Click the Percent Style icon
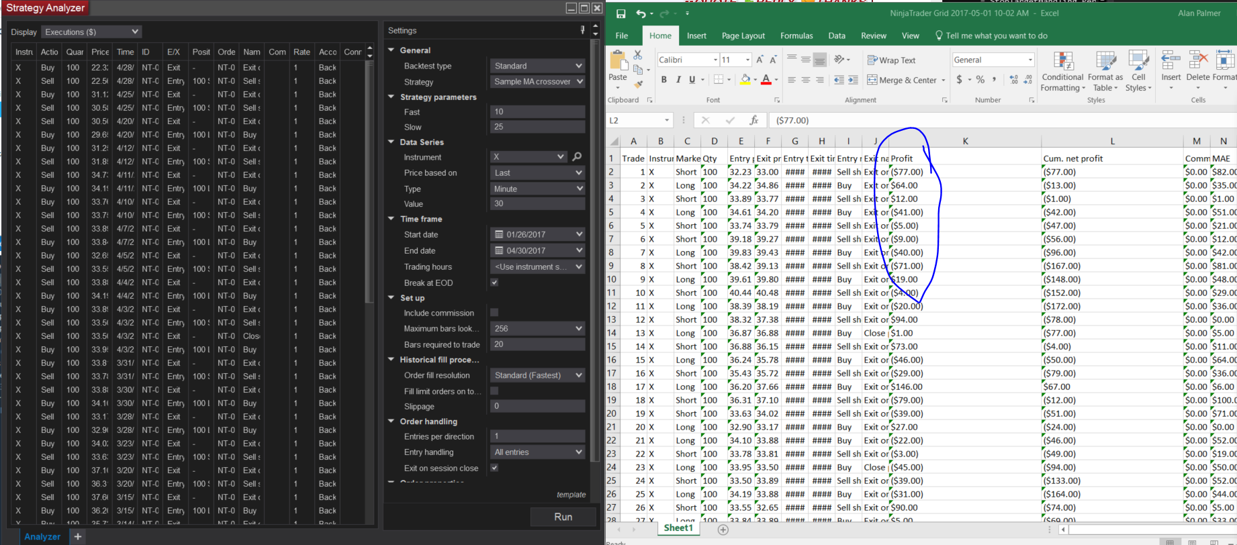 pos(980,80)
